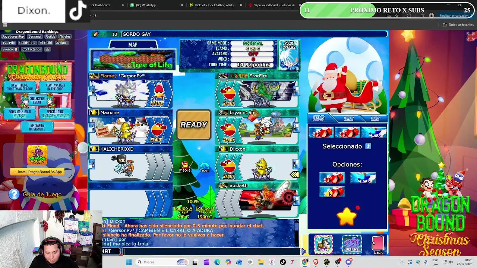Click the Collection Event banner
477x268 pixels.
click(37, 100)
